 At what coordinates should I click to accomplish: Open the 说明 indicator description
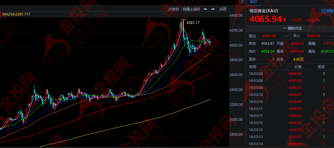click(x=223, y=9)
